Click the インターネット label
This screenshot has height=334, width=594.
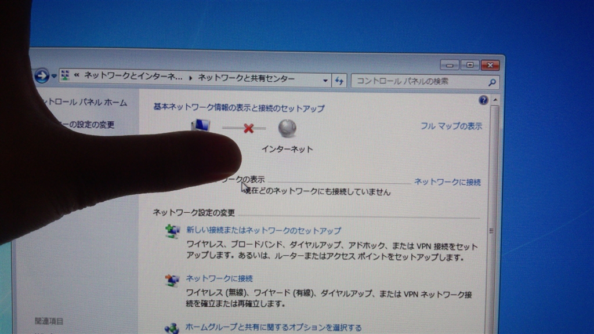tap(287, 149)
